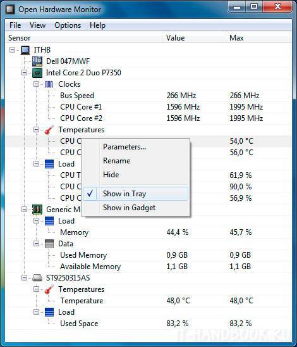Choose Parameters... from context menu
This screenshot has width=297, height=347.
124,147
